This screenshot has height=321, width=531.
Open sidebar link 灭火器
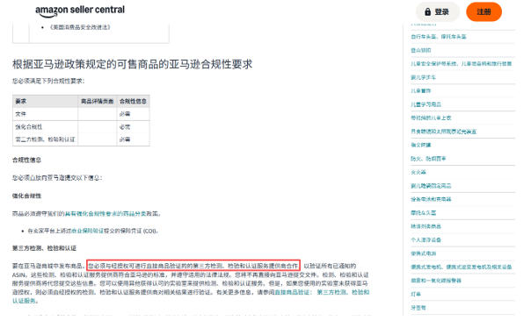click(x=418, y=172)
